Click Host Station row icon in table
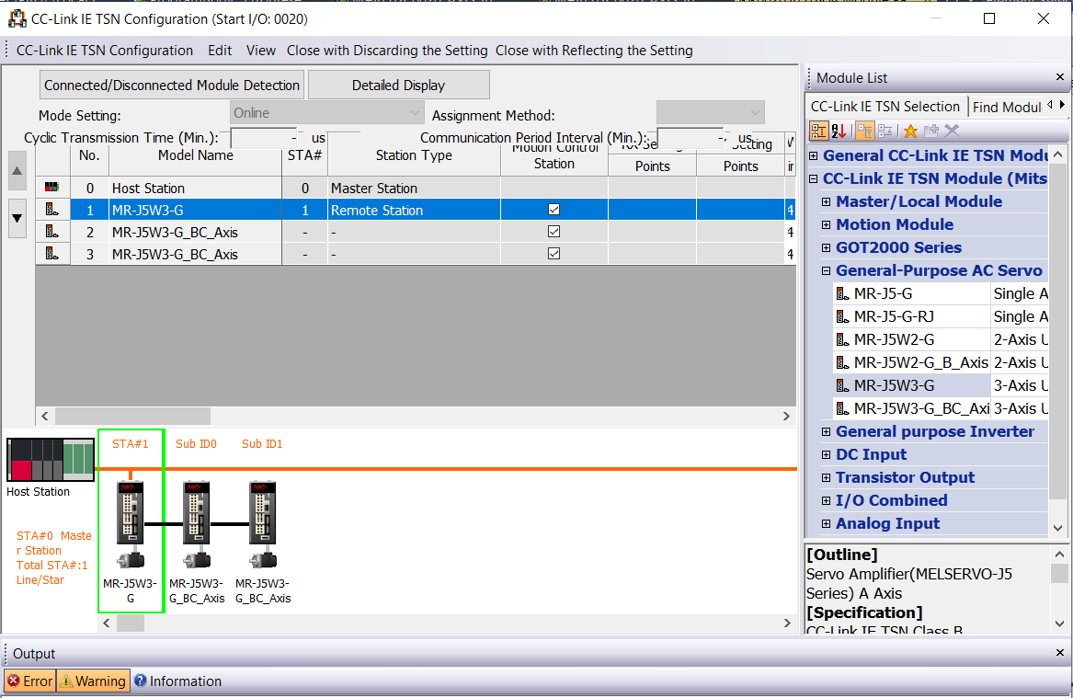Viewport: 1073px width, 698px height. tap(52, 187)
